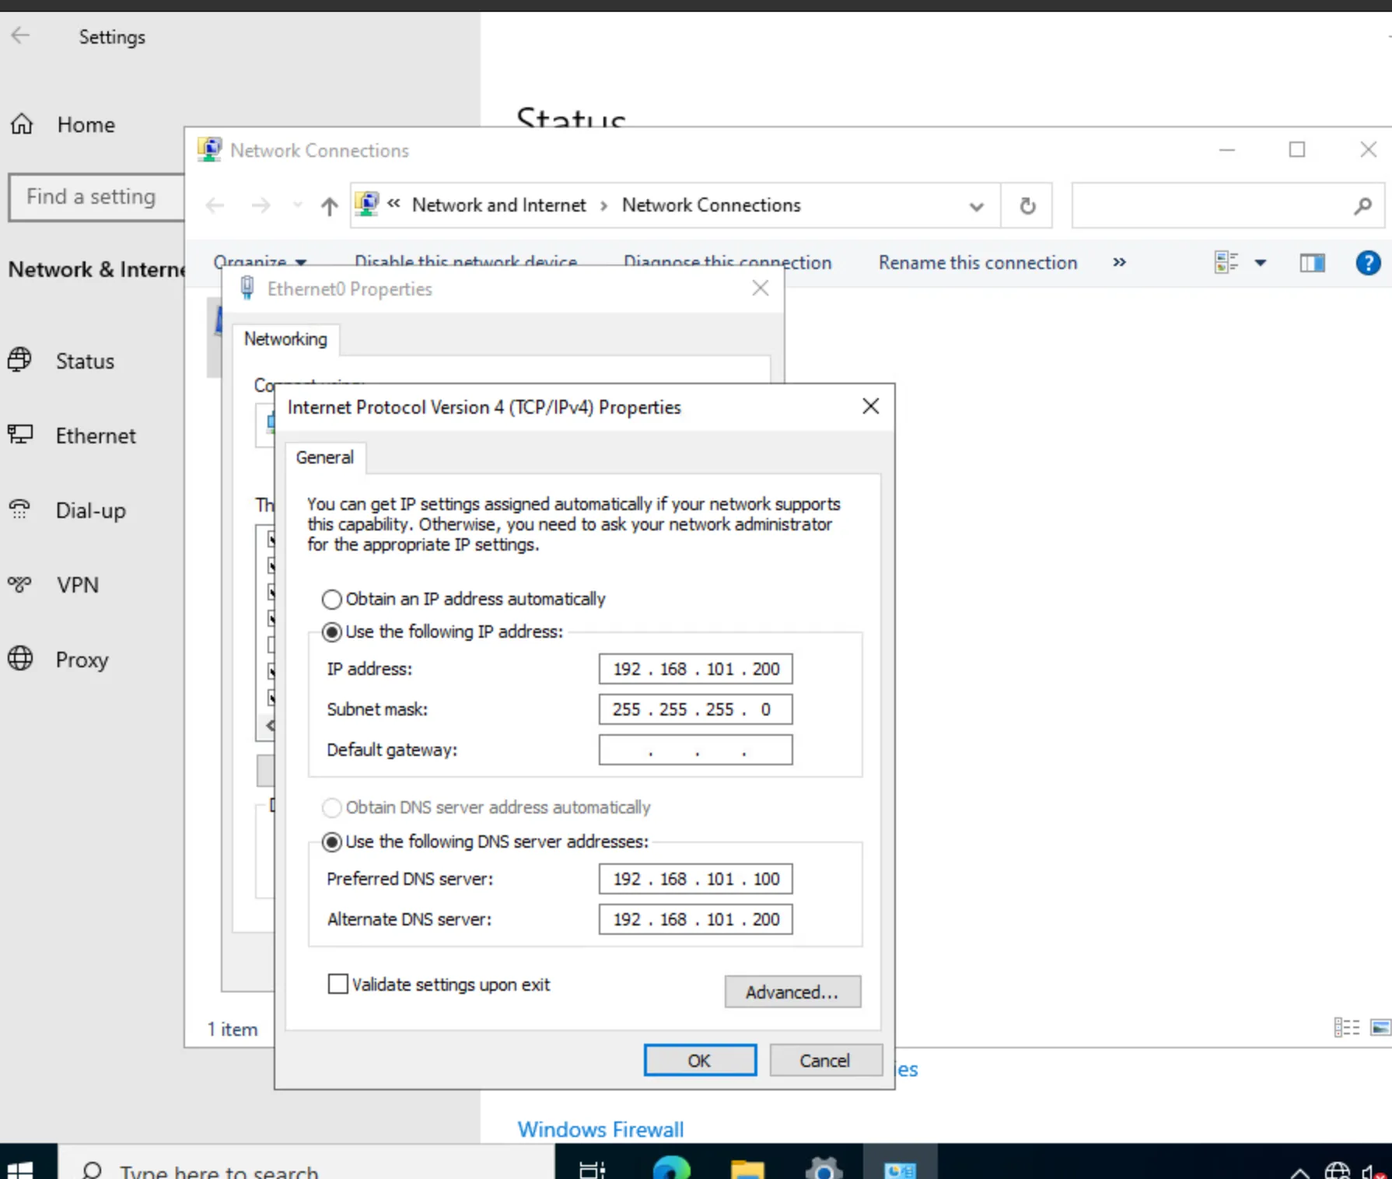Select Use the following DNS server addresses

tap(332, 842)
